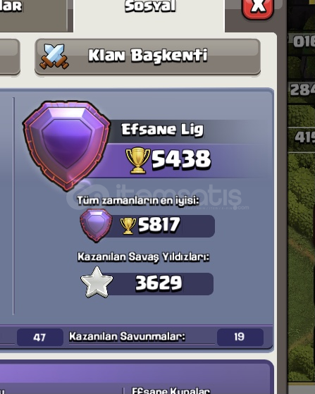Click the silver war star icon

click(x=97, y=283)
